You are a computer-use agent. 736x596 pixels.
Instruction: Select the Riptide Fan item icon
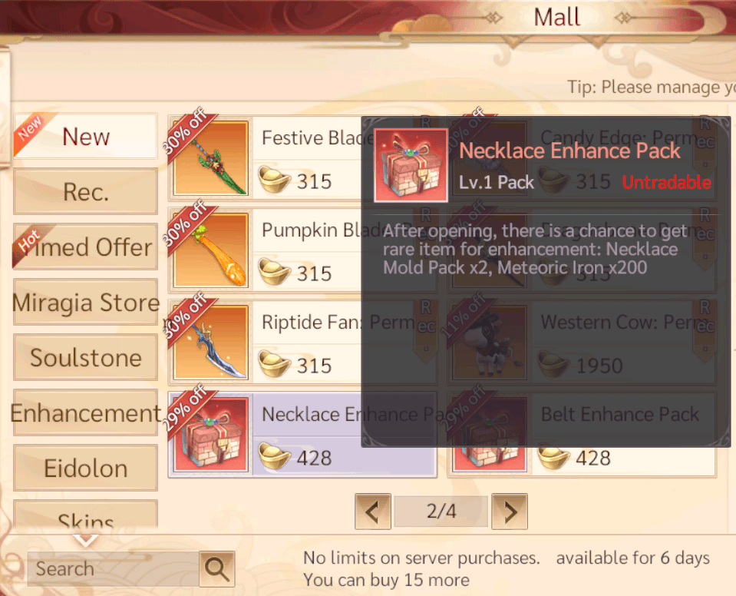pos(211,343)
